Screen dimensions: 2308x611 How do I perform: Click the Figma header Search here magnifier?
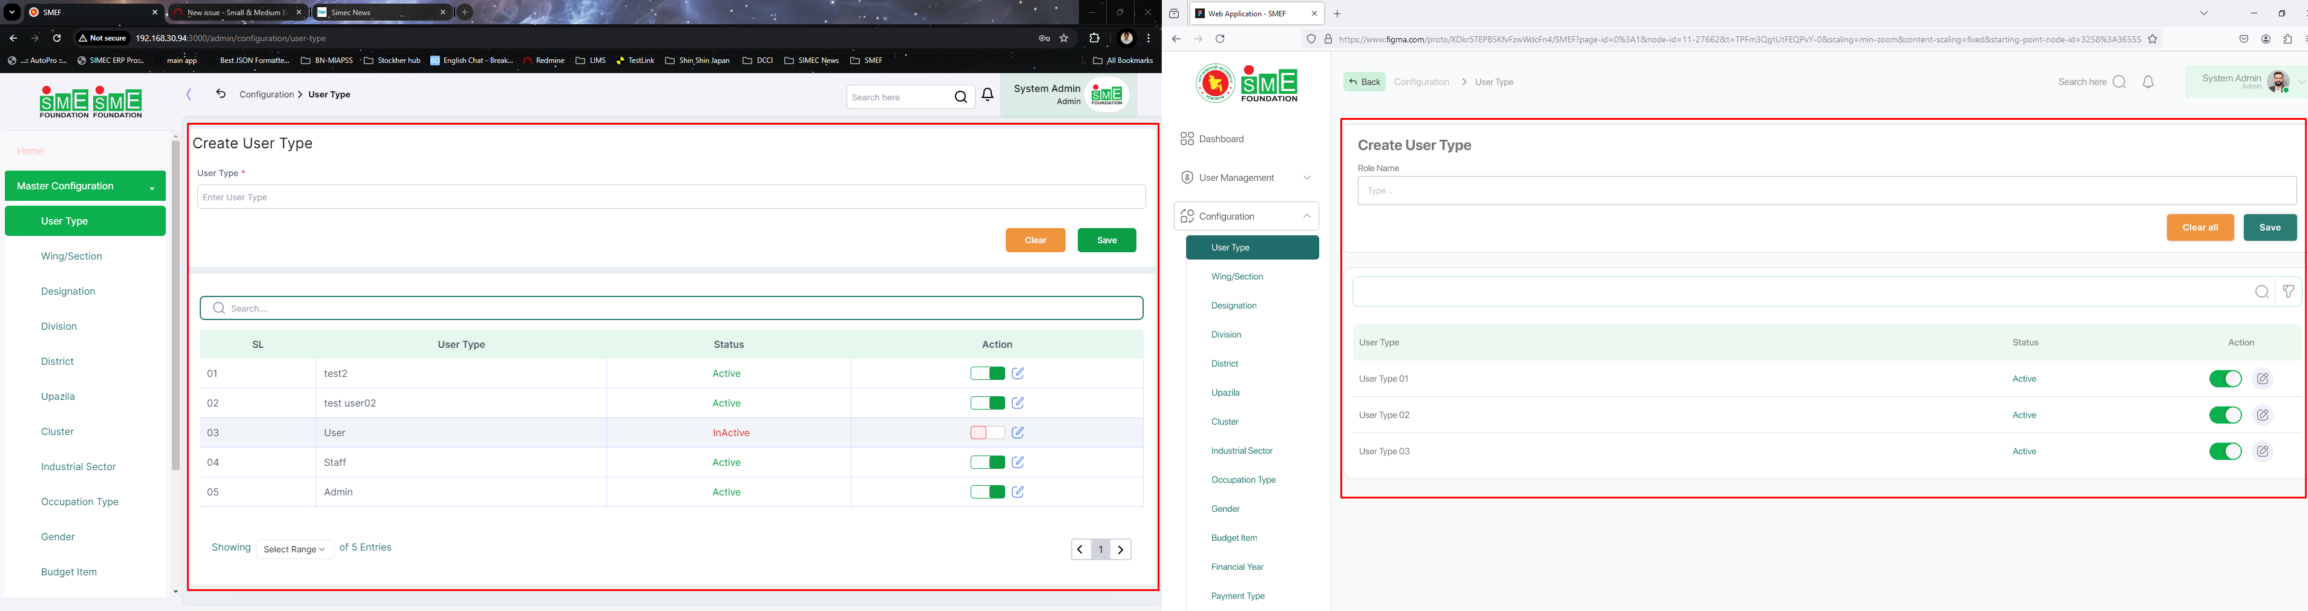(x=2119, y=82)
